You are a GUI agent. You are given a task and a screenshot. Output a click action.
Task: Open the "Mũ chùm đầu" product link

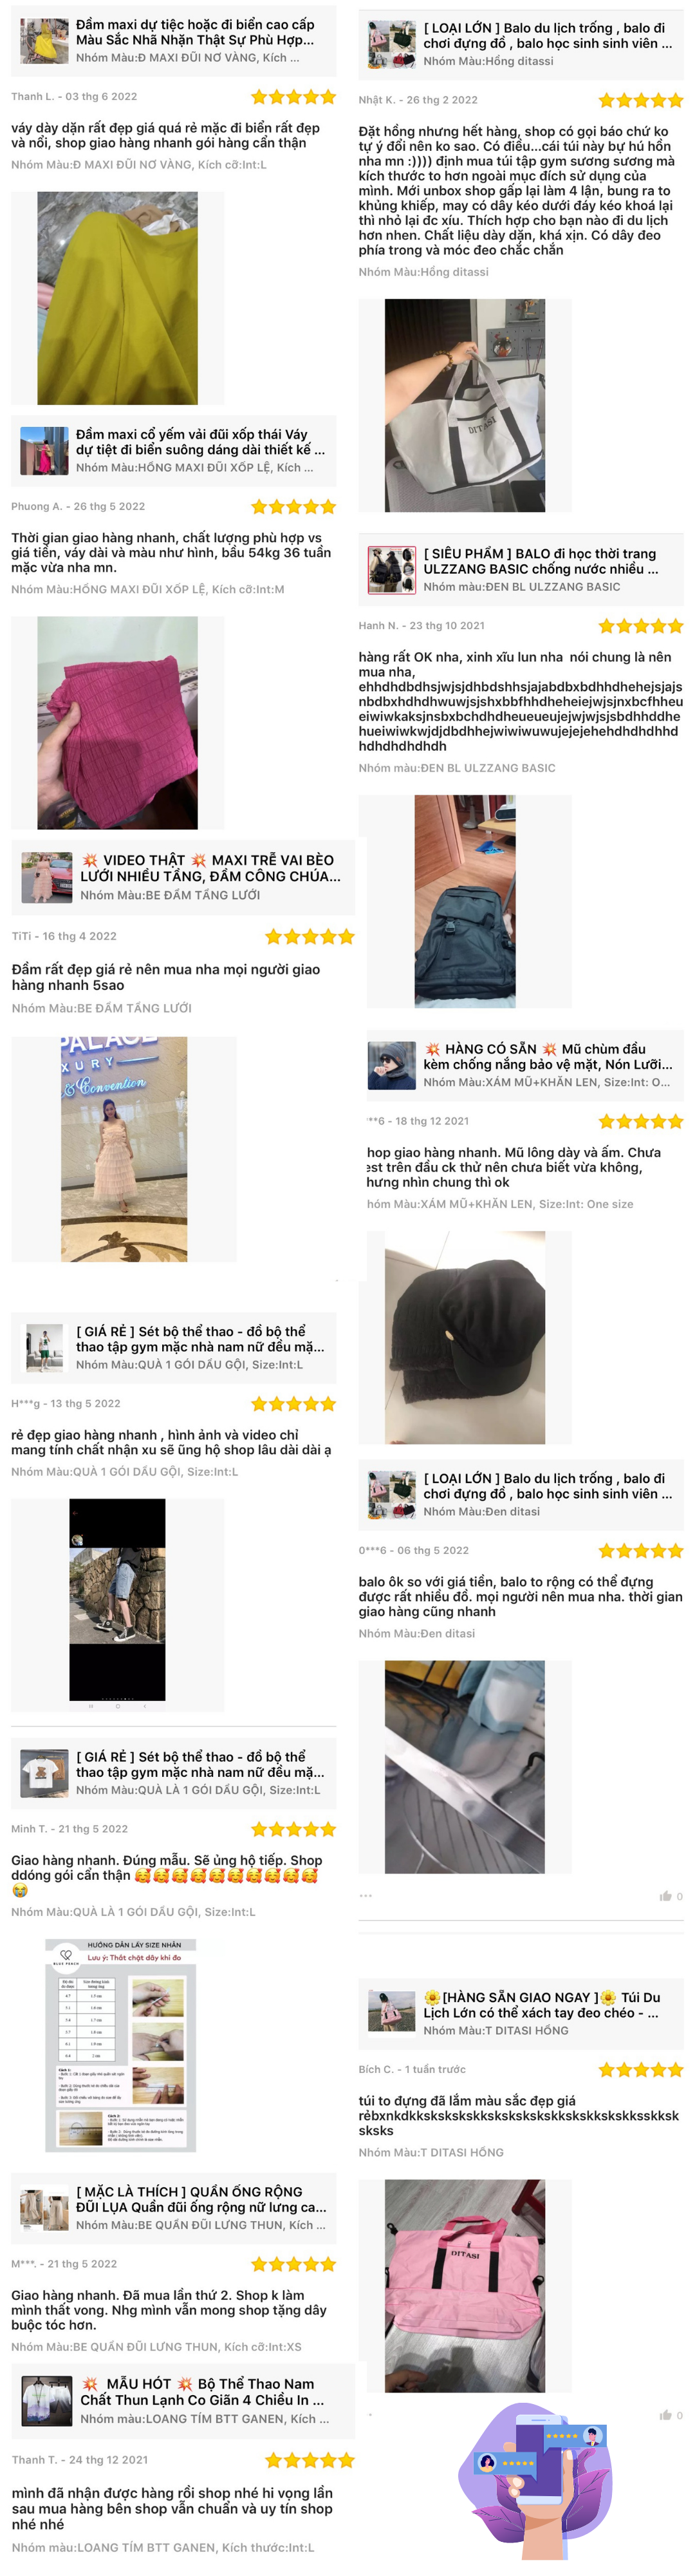click(x=547, y=1056)
